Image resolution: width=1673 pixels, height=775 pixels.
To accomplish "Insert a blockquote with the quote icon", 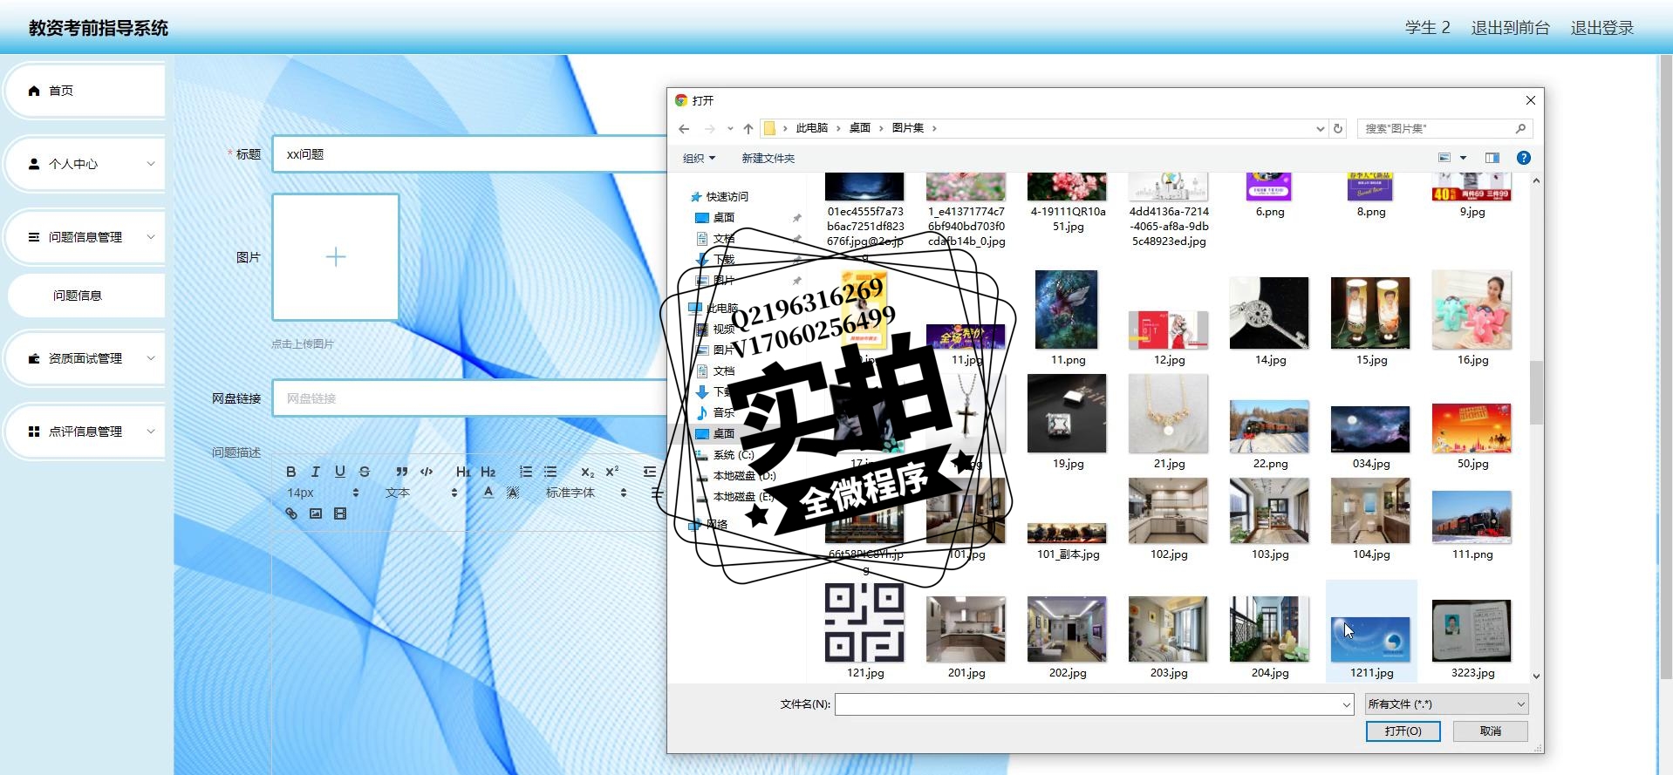I will tap(402, 472).
